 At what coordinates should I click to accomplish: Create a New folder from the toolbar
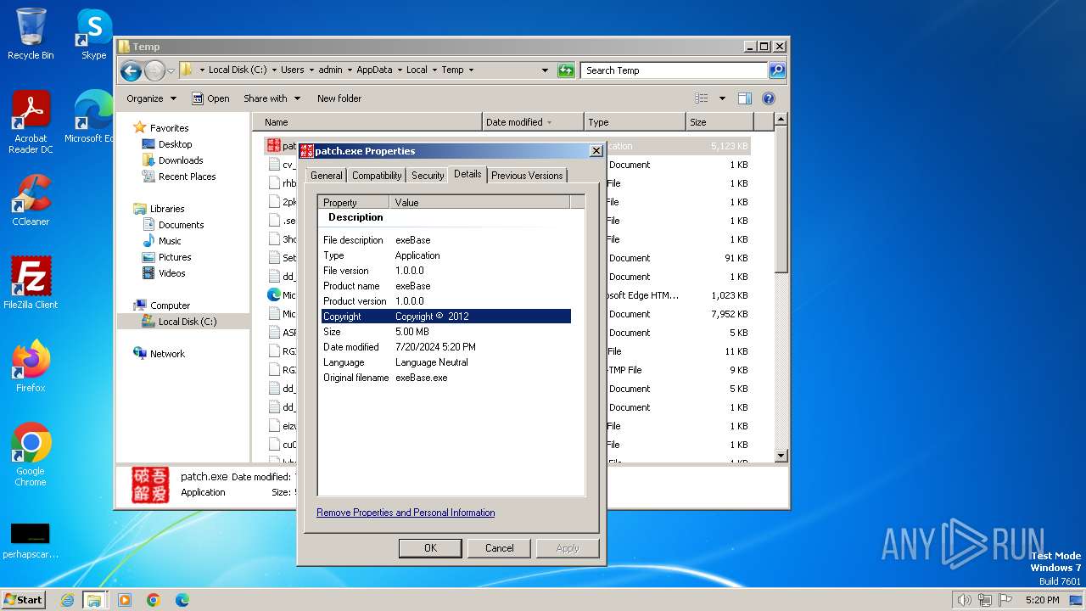point(339,98)
